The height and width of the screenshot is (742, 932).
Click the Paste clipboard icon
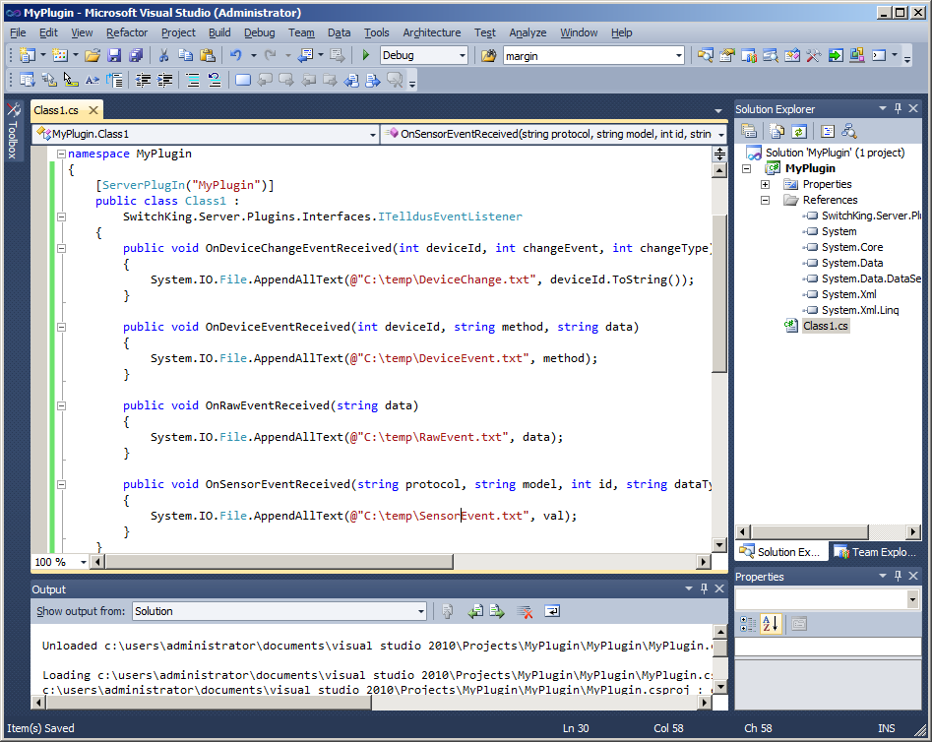(x=208, y=55)
